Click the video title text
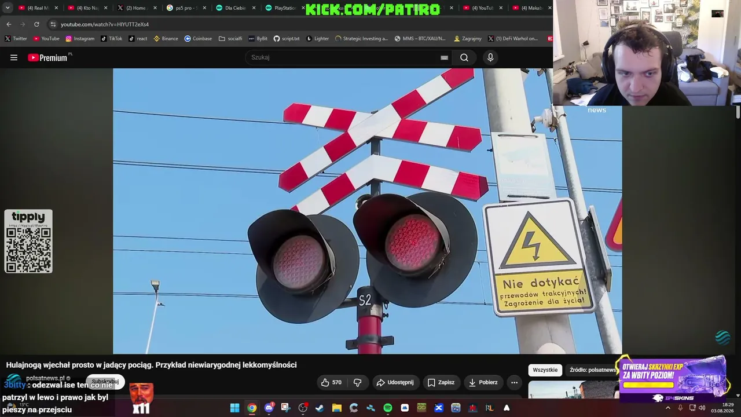The image size is (741, 417). [151, 365]
